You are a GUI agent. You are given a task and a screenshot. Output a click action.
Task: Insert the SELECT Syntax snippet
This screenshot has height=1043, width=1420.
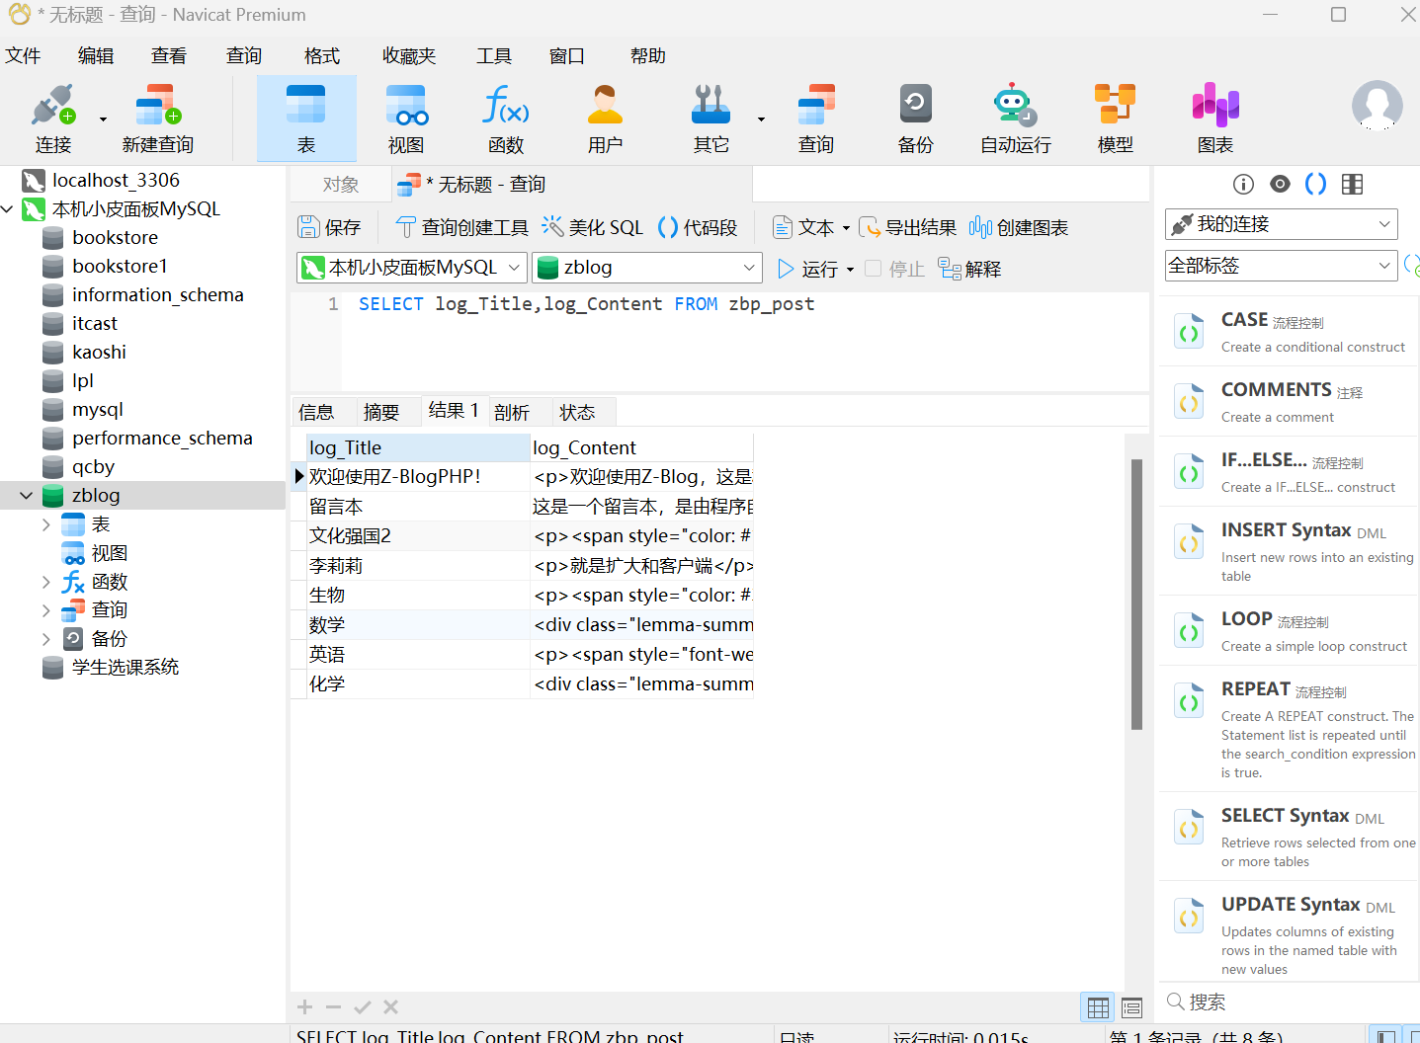tap(1288, 837)
